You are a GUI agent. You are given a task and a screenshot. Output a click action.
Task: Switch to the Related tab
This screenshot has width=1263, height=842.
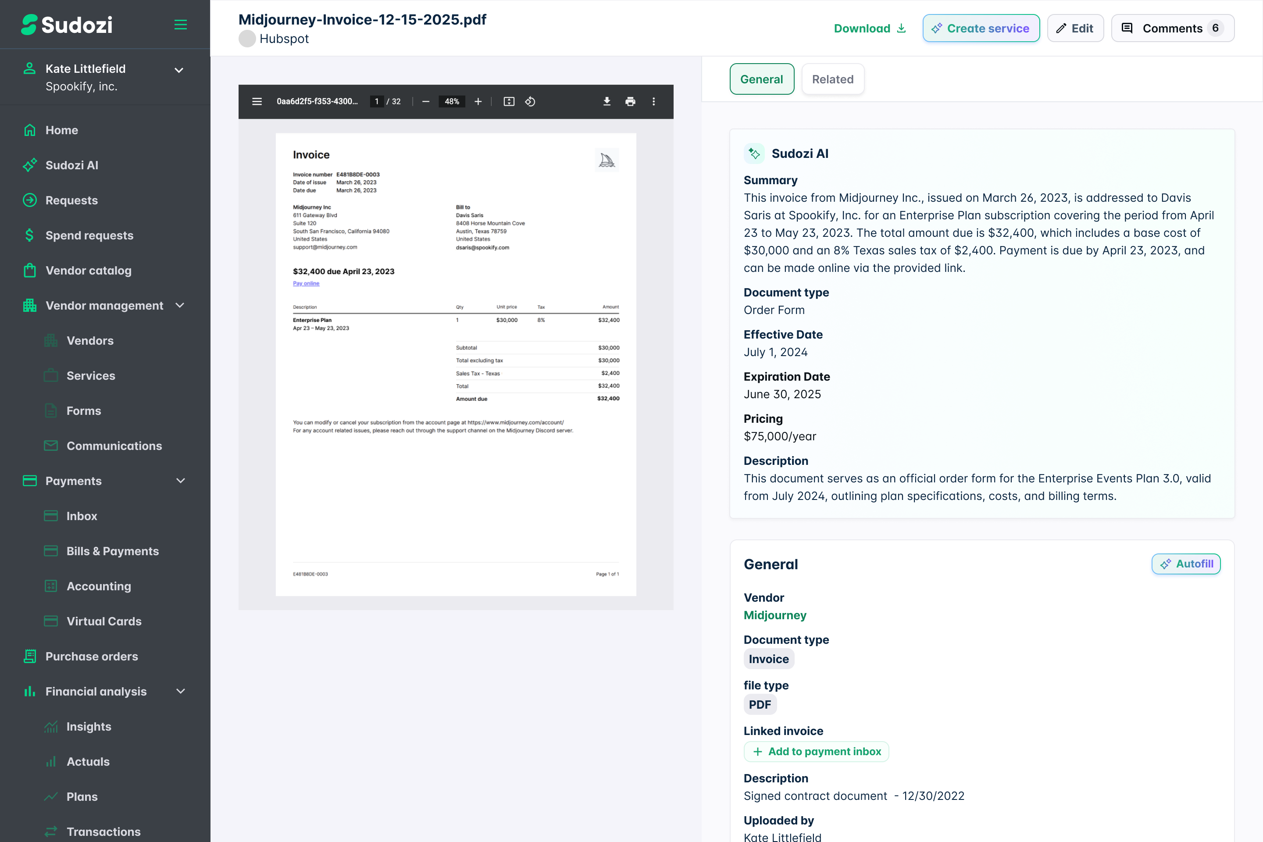[x=832, y=79]
